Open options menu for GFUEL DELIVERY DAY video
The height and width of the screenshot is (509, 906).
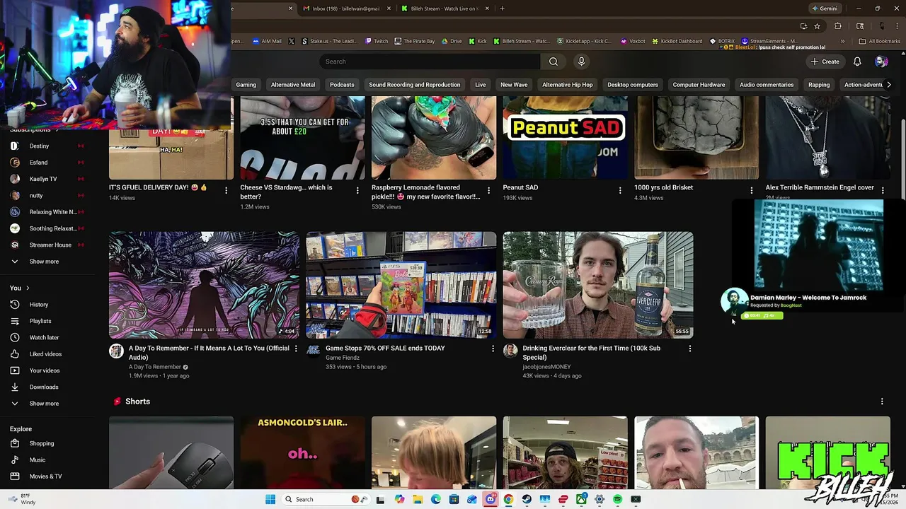tap(226, 190)
